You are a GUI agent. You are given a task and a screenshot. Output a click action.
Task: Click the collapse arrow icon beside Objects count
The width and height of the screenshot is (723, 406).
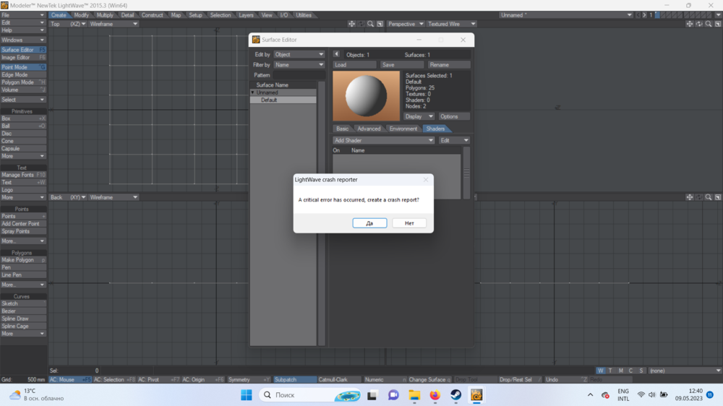[x=336, y=54]
